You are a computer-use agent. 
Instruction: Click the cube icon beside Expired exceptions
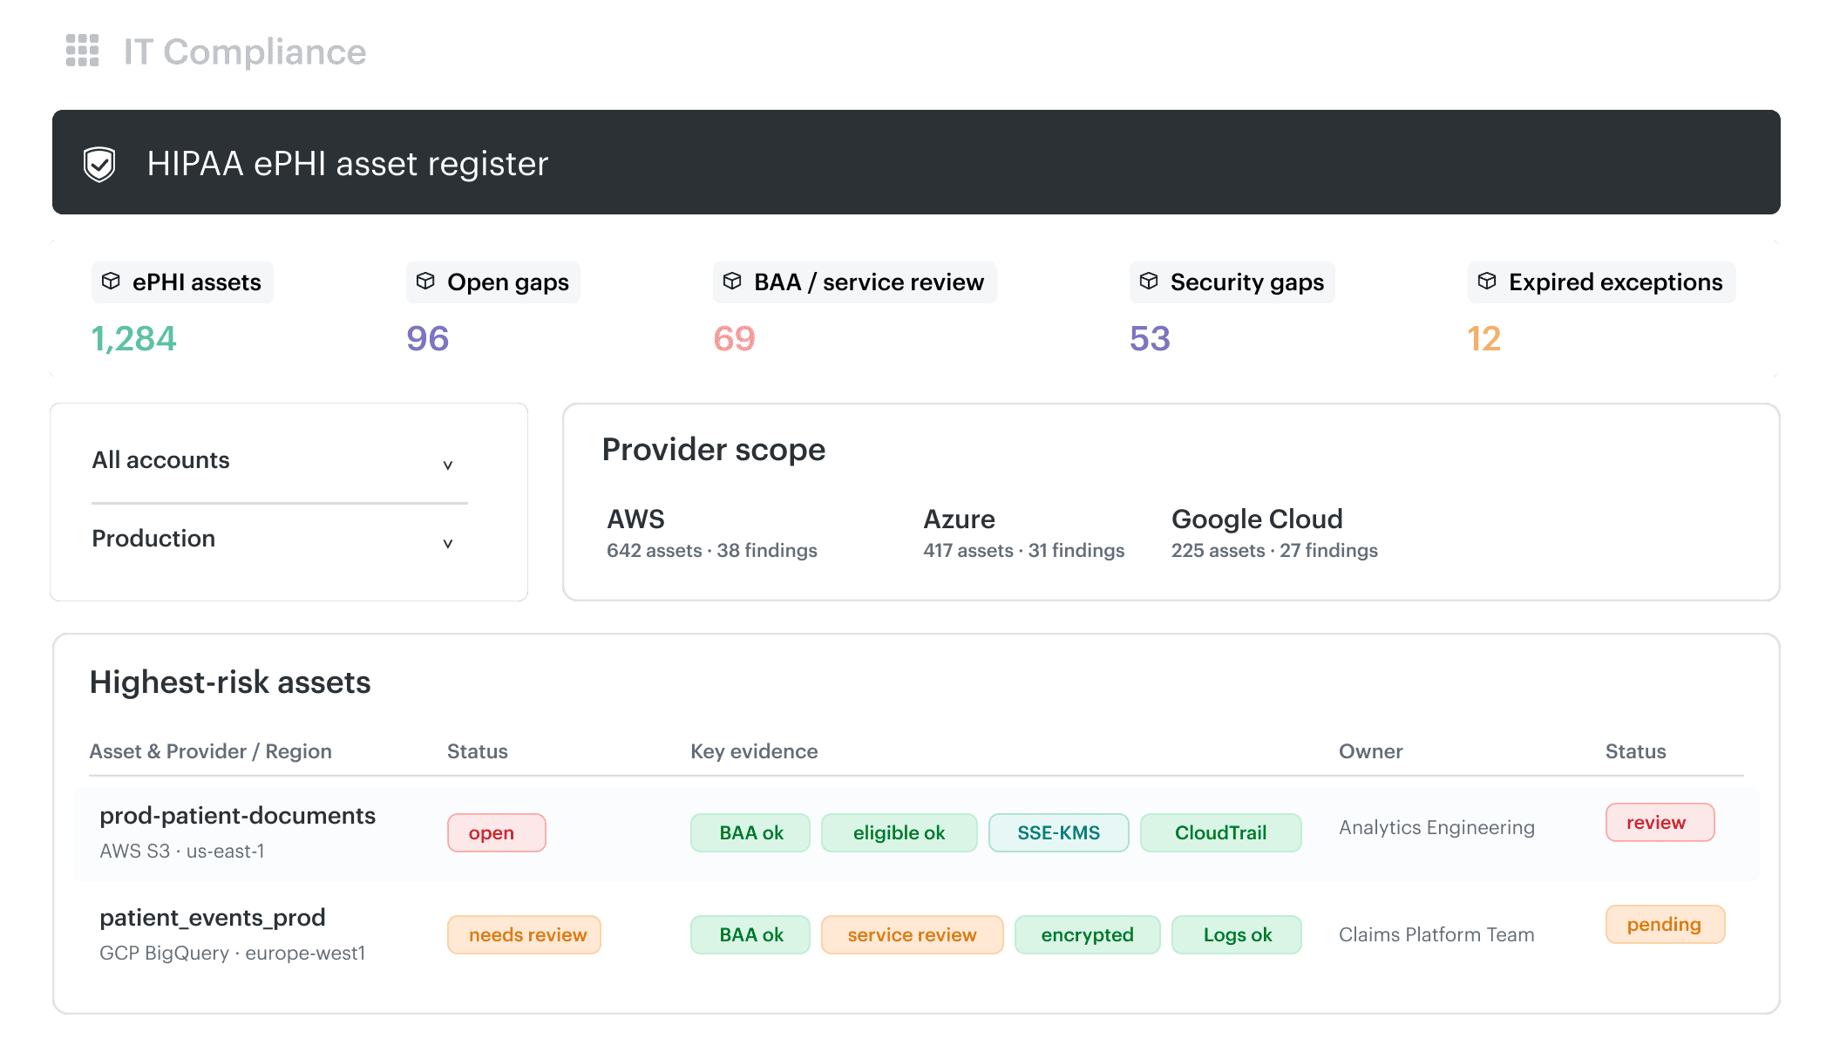tap(1487, 281)
